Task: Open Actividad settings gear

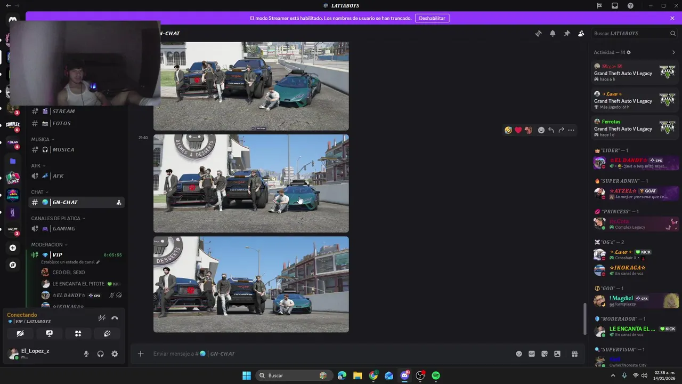Action: [629, 52]
